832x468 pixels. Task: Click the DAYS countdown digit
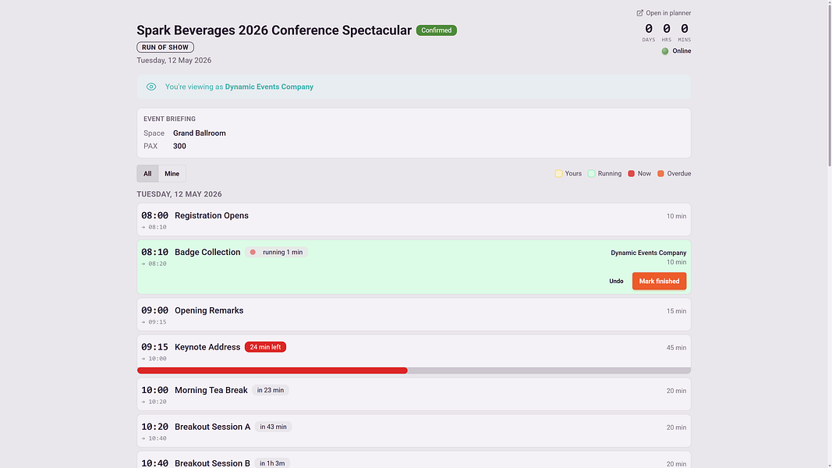point(649,29)
